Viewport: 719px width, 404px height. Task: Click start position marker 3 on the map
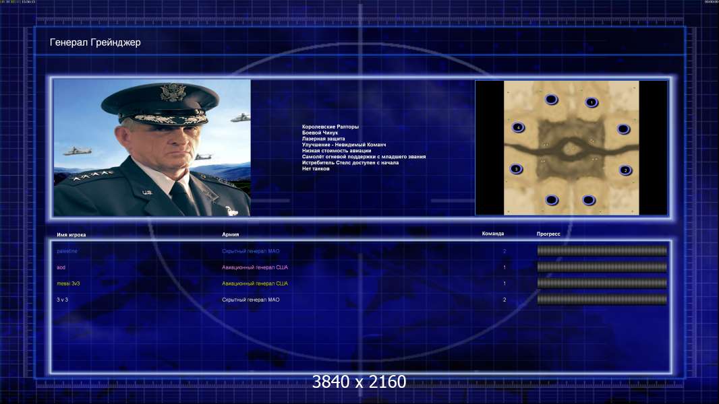tap(517, 169)
